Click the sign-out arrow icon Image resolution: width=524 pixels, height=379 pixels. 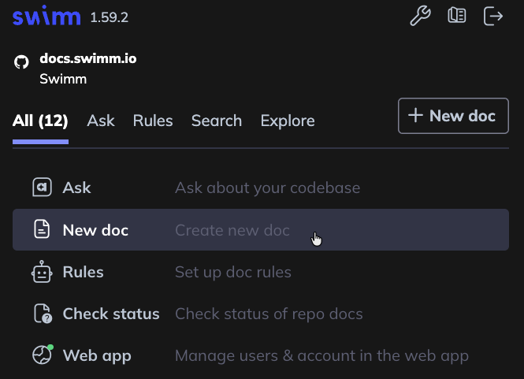click(493, 16)
